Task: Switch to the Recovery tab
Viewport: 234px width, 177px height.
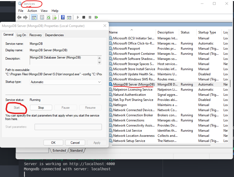Action: [35, 35]
